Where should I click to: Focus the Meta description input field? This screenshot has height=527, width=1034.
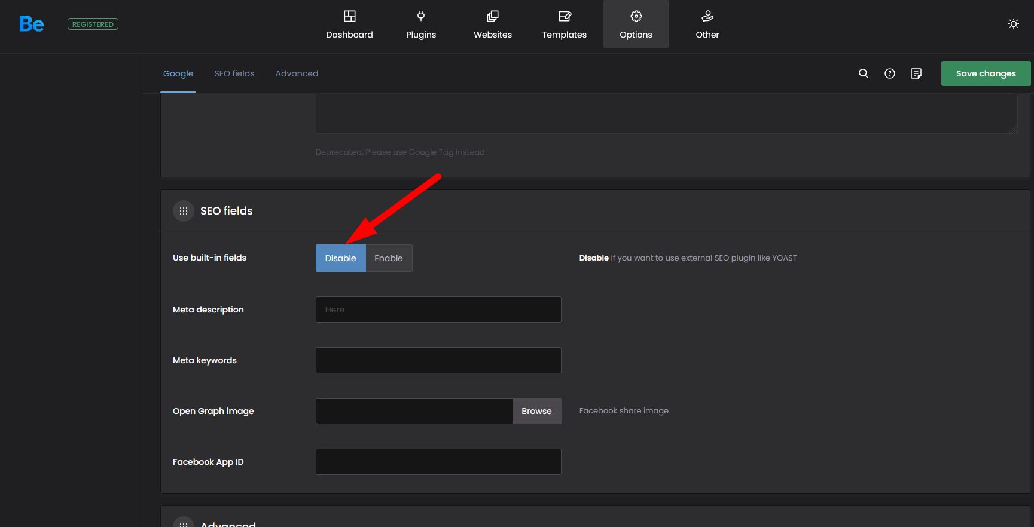[x=438, y=310]
